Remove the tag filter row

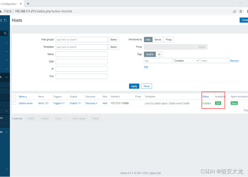234,61
